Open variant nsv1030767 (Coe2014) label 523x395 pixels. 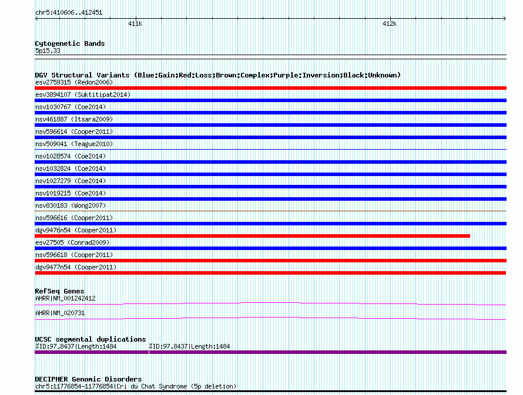[x=71, y=107]
